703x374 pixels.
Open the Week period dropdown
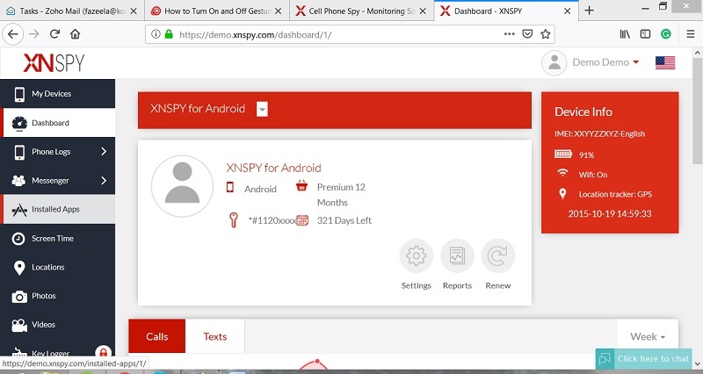click(648, 337)
